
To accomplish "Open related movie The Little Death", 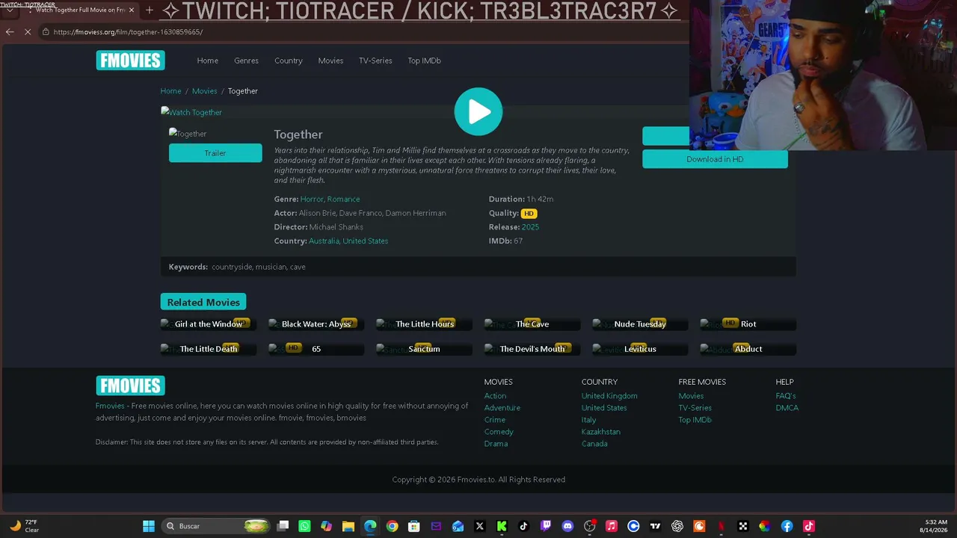I will (209, 349).
